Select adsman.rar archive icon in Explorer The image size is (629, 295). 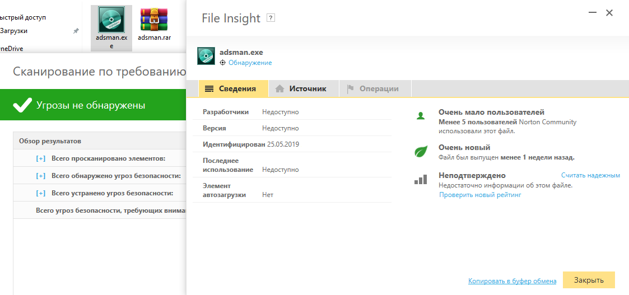point(154,20)
